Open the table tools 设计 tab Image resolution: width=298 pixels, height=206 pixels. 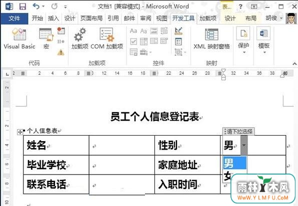pyautogui.click(x=230, y=18)
